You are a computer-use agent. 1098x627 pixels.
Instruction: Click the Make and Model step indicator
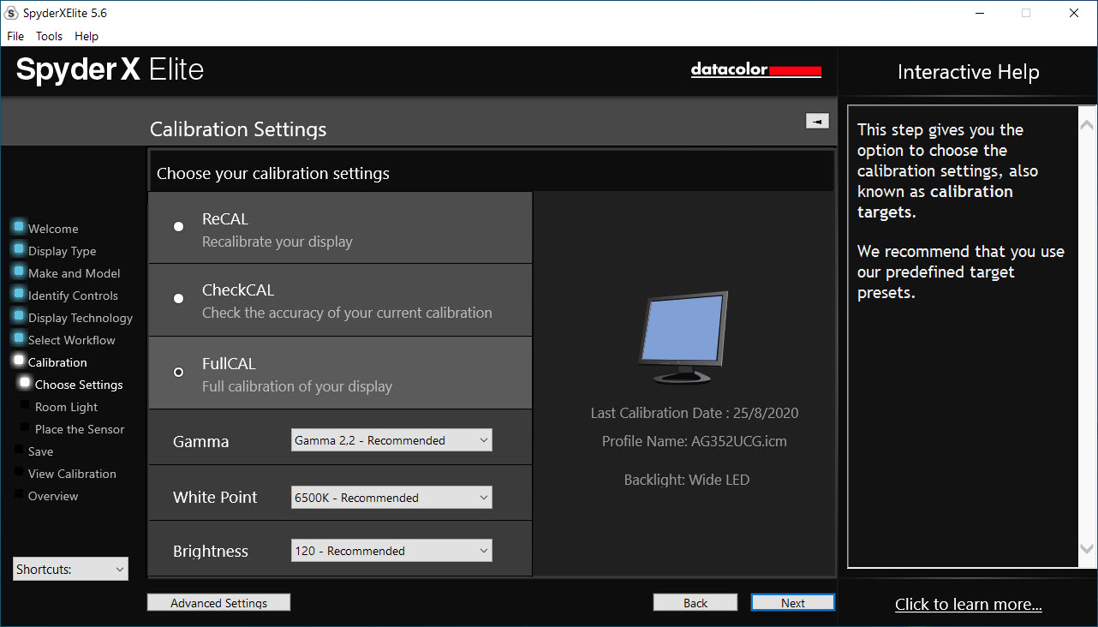point(19,272)
